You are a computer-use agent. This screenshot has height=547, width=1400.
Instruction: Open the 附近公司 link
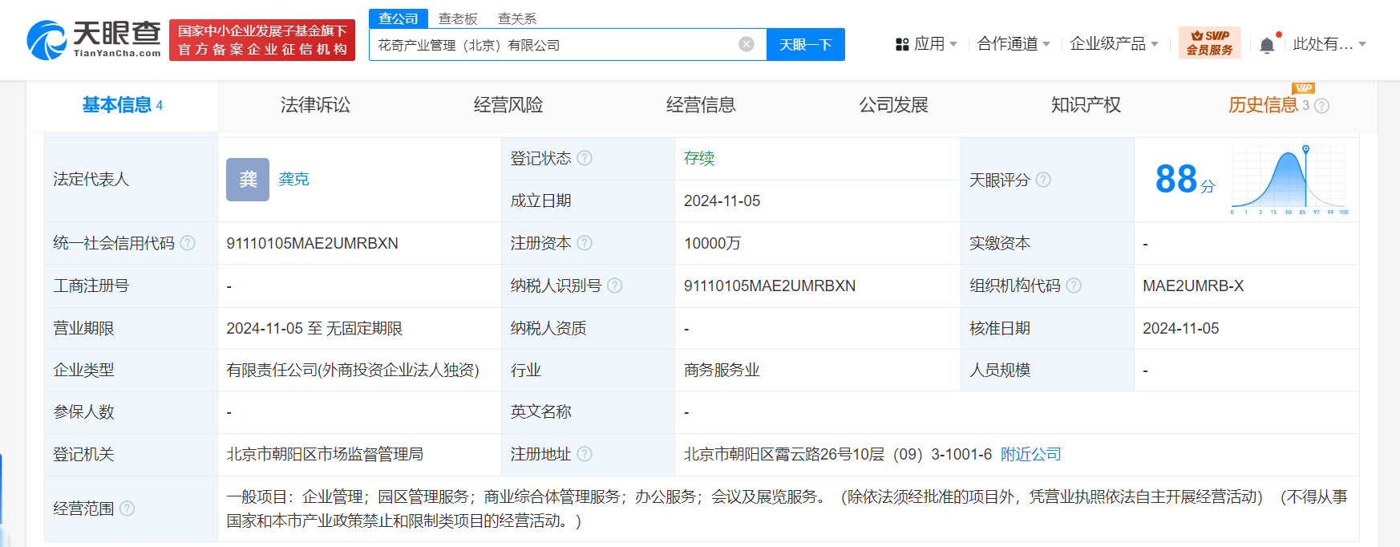(x=1030, y=454)
